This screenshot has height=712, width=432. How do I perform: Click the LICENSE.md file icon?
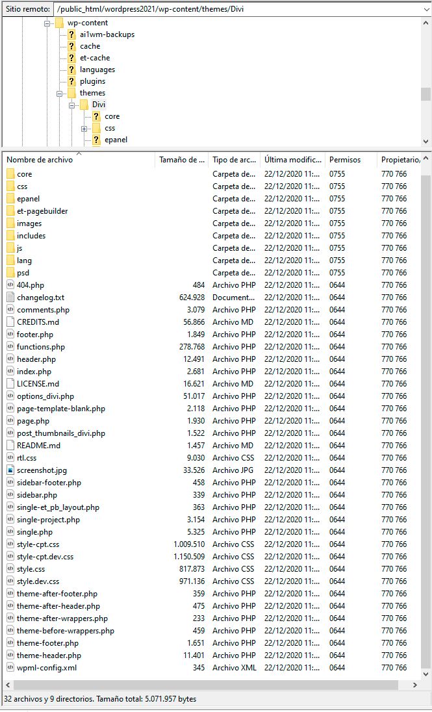point(11,384)
